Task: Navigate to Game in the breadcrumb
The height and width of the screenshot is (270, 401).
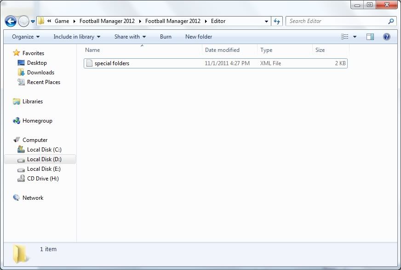Action: 62,21
